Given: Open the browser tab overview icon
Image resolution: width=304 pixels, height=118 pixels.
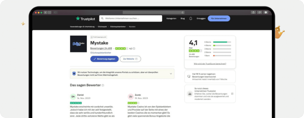Looking at the screenshot, I should tap(259, 12).
